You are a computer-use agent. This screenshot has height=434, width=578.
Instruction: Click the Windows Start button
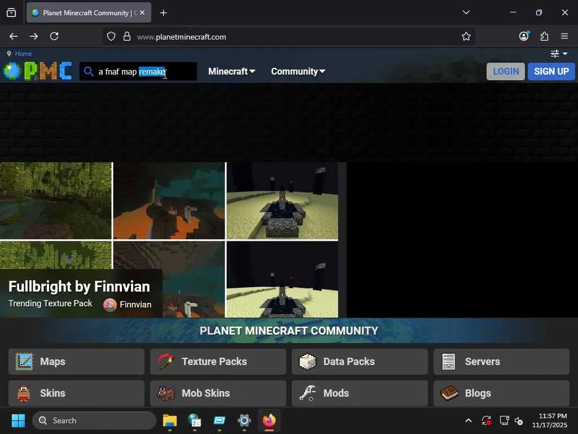(18, 420)
